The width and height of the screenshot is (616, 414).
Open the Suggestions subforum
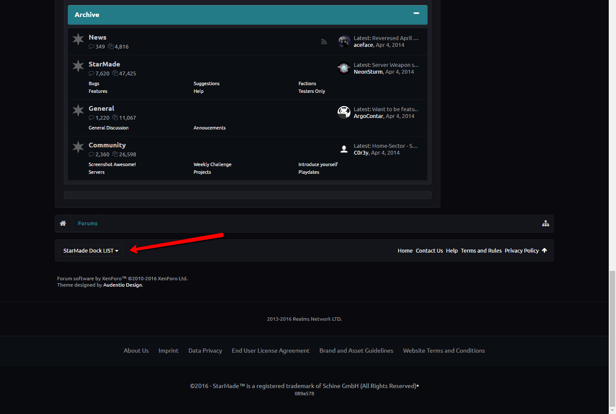(x=206, y=84)
